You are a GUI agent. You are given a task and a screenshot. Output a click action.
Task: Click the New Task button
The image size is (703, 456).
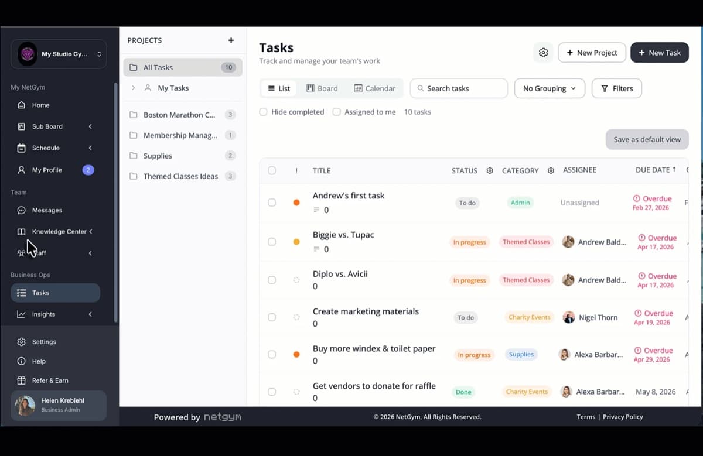660,53
